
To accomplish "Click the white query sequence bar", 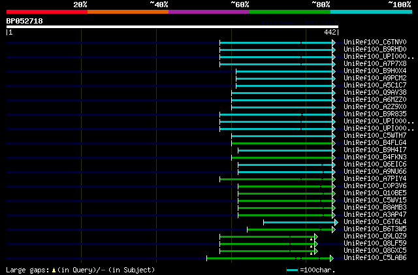I will point(172,27).
